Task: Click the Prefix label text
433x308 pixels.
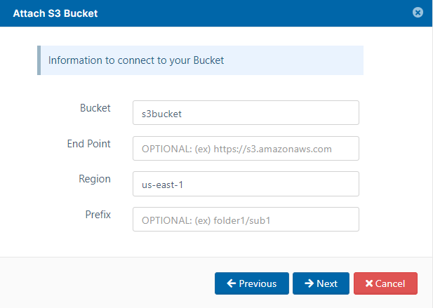Action: coord(98,214)
